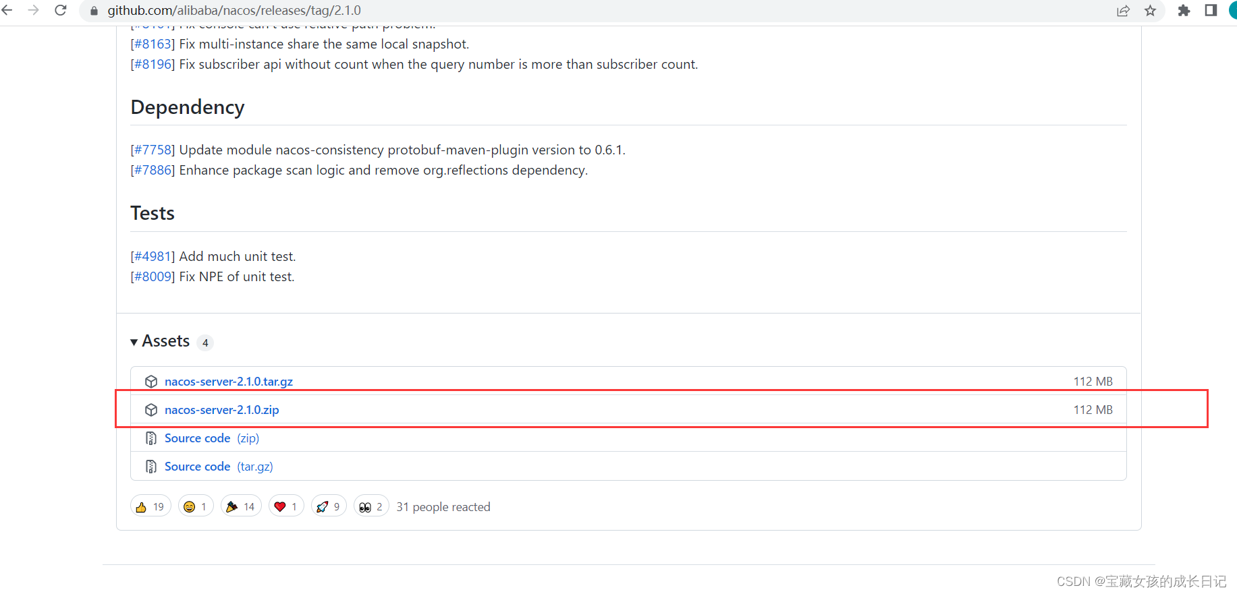The width and height of the screenshot is (1237, 594).
Task: Open issue #7886 link
Action: pos(153,170)
